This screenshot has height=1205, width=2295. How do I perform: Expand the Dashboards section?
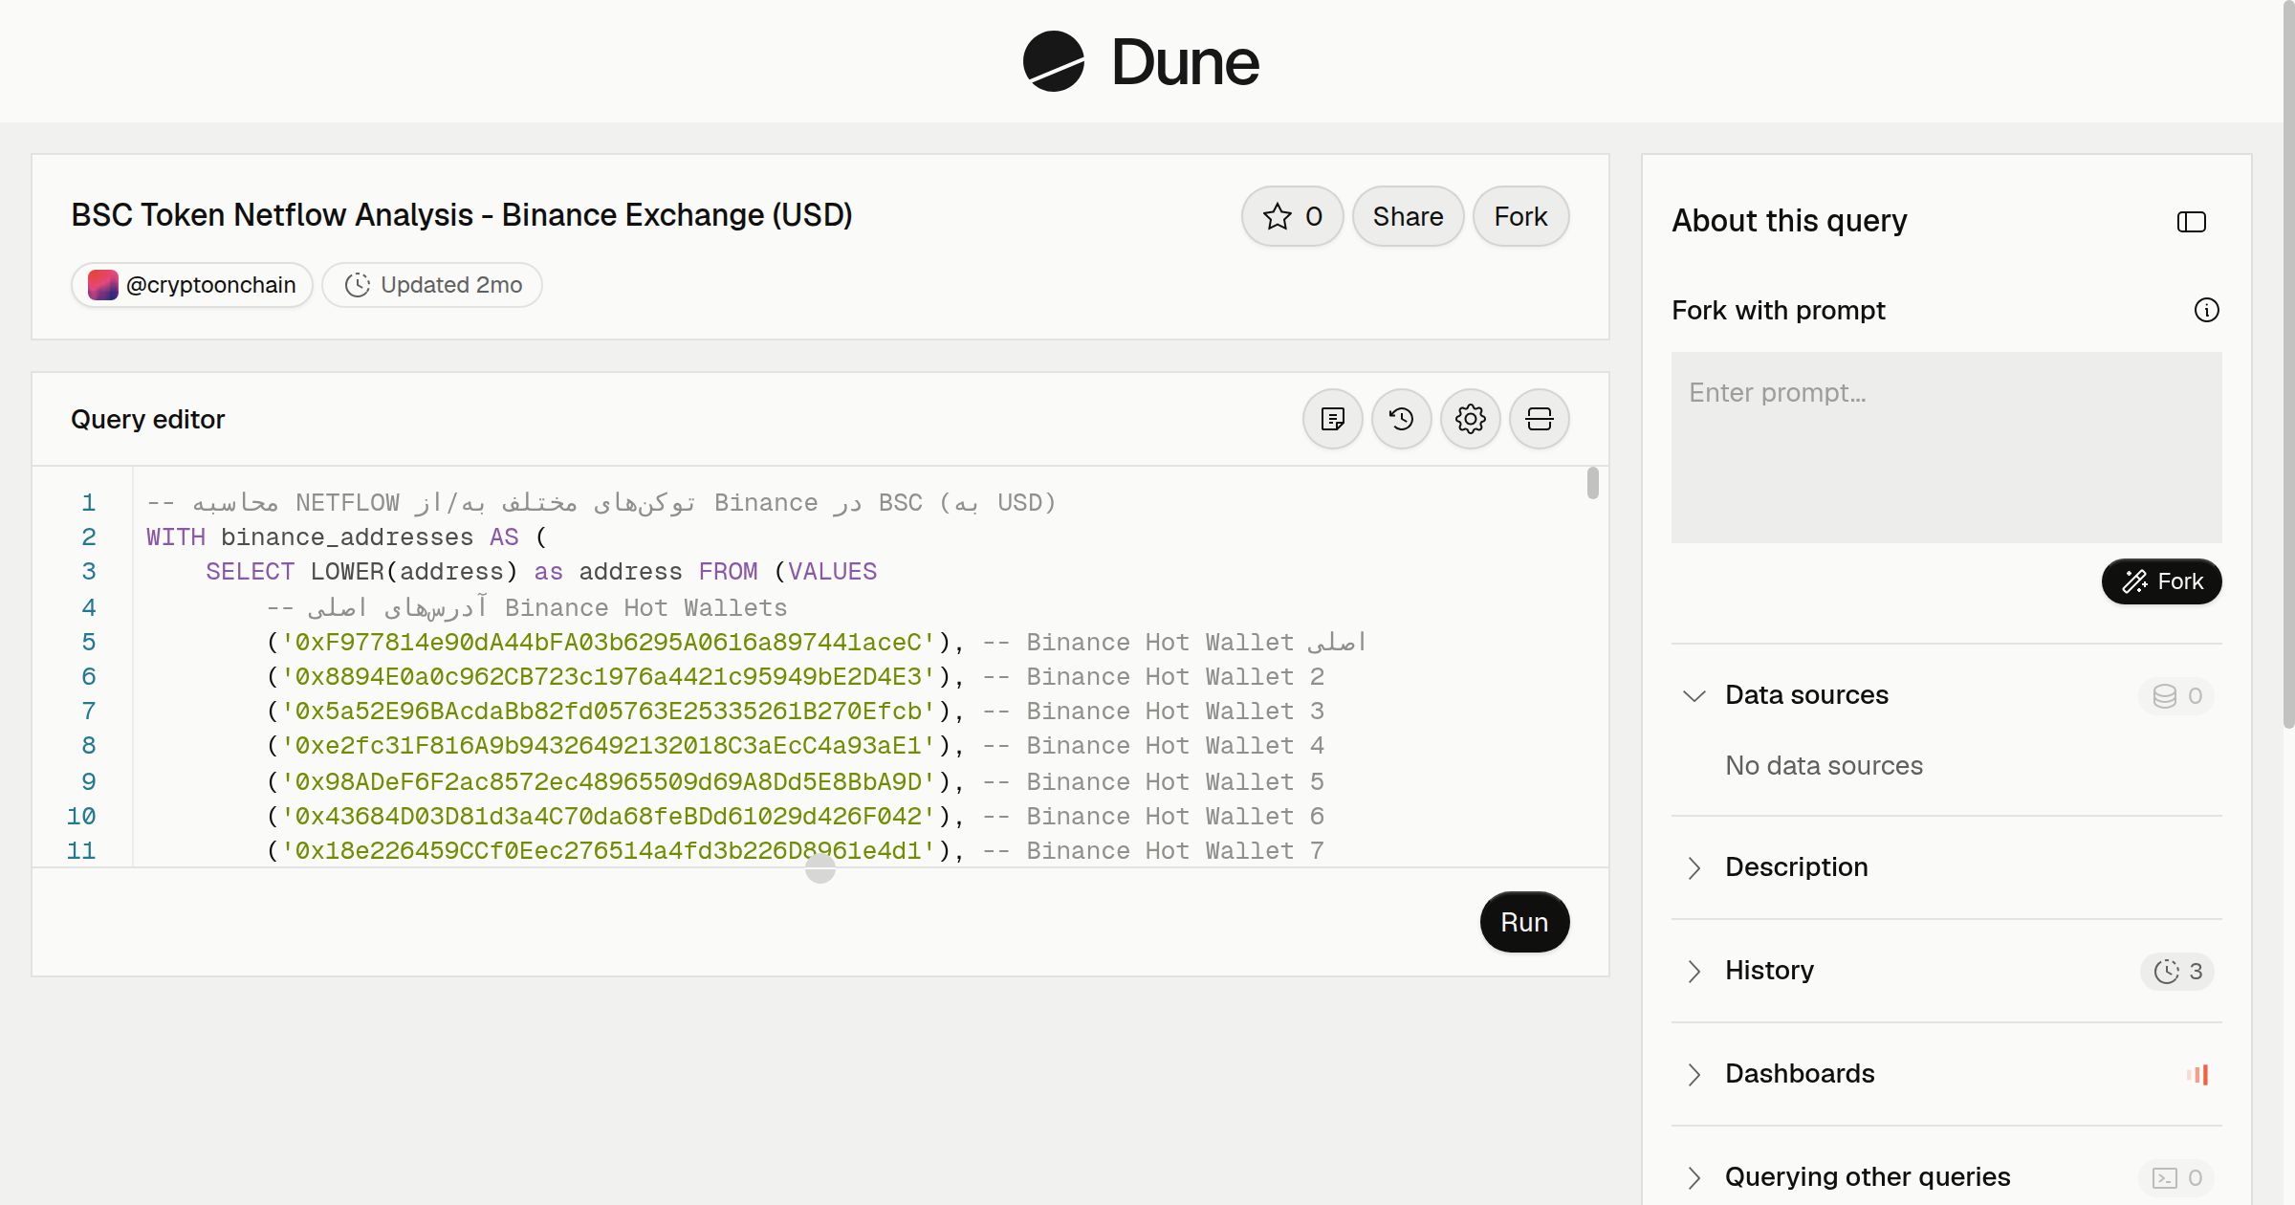(1694, 1074)
